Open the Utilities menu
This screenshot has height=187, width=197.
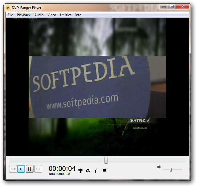click(66, 15)
